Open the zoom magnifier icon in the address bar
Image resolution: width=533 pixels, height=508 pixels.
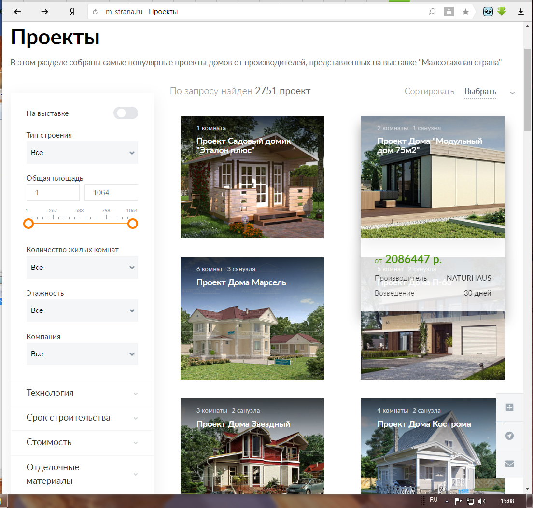coord(432,12)
